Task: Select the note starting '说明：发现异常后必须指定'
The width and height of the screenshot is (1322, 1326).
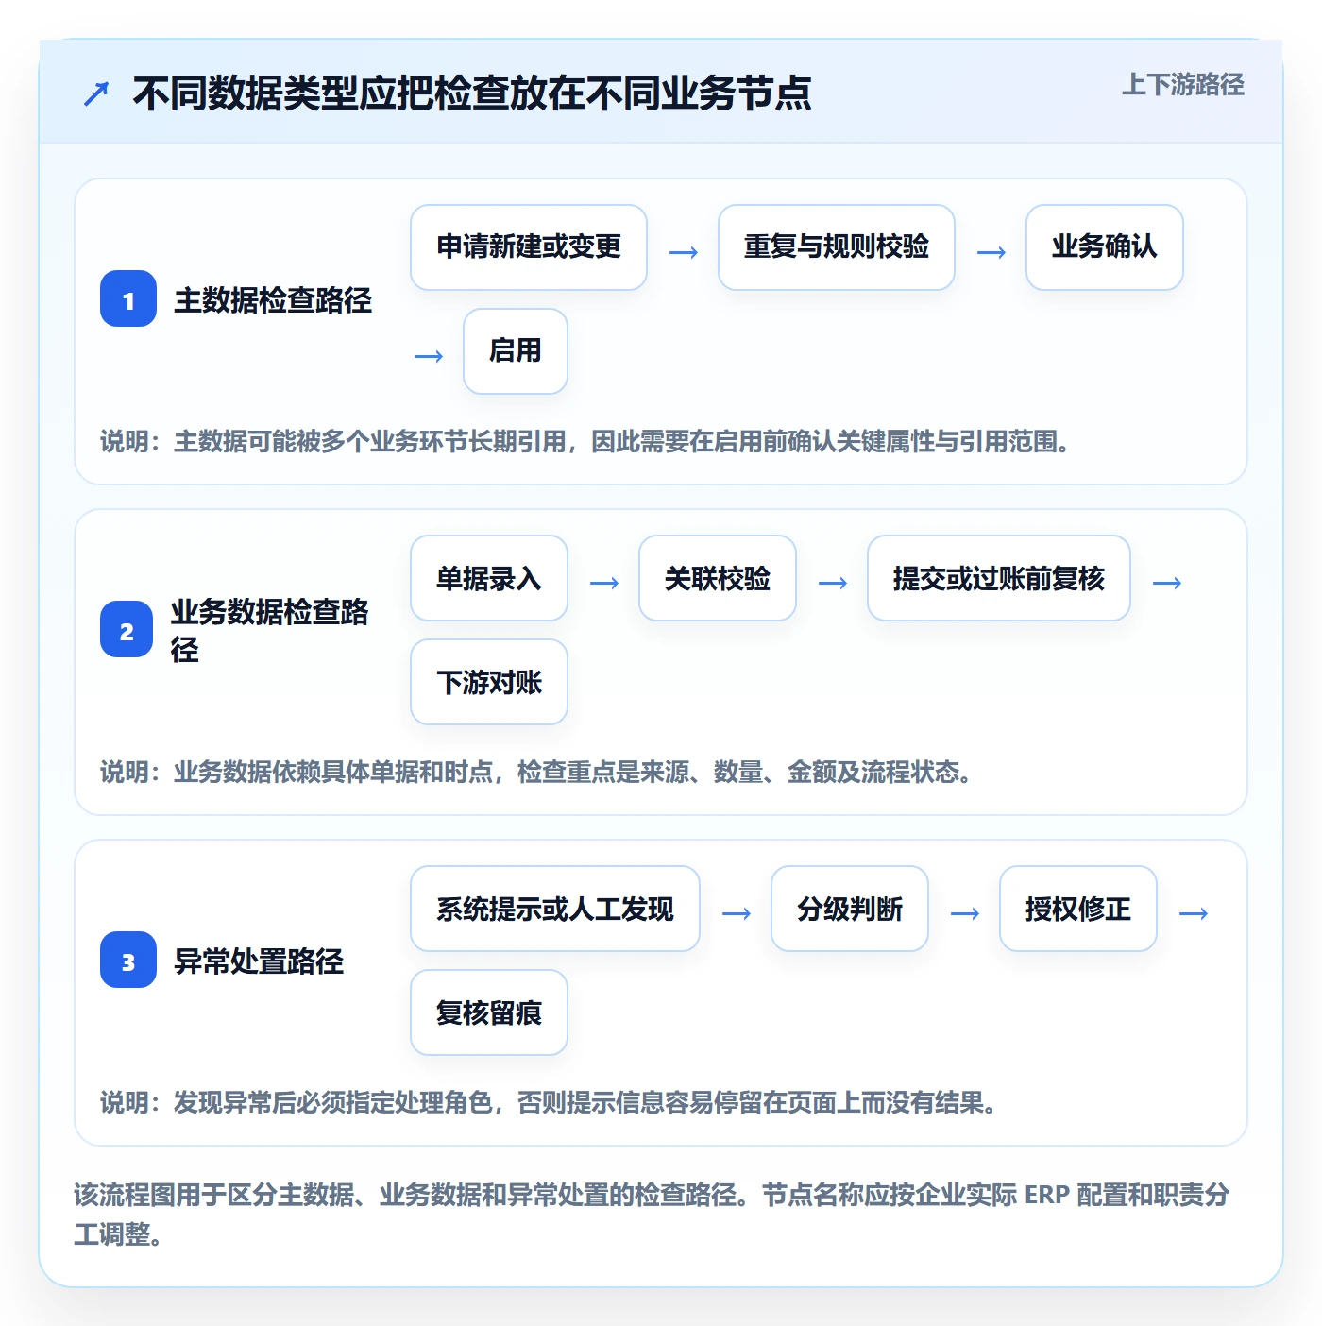Action: click(550, 1102)
